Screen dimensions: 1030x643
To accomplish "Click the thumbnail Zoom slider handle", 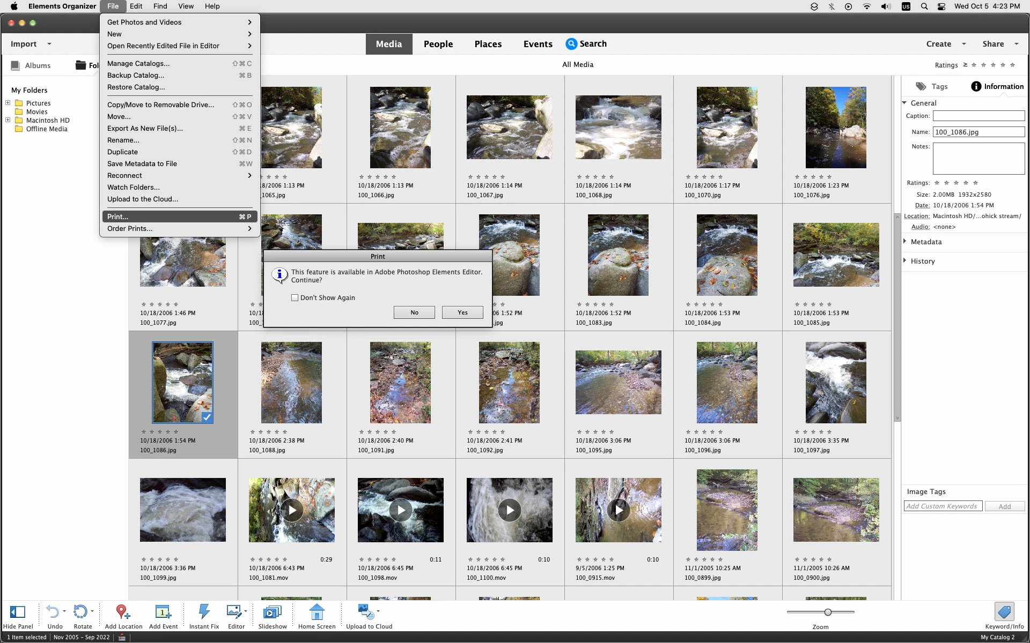I will coord(828,612).
